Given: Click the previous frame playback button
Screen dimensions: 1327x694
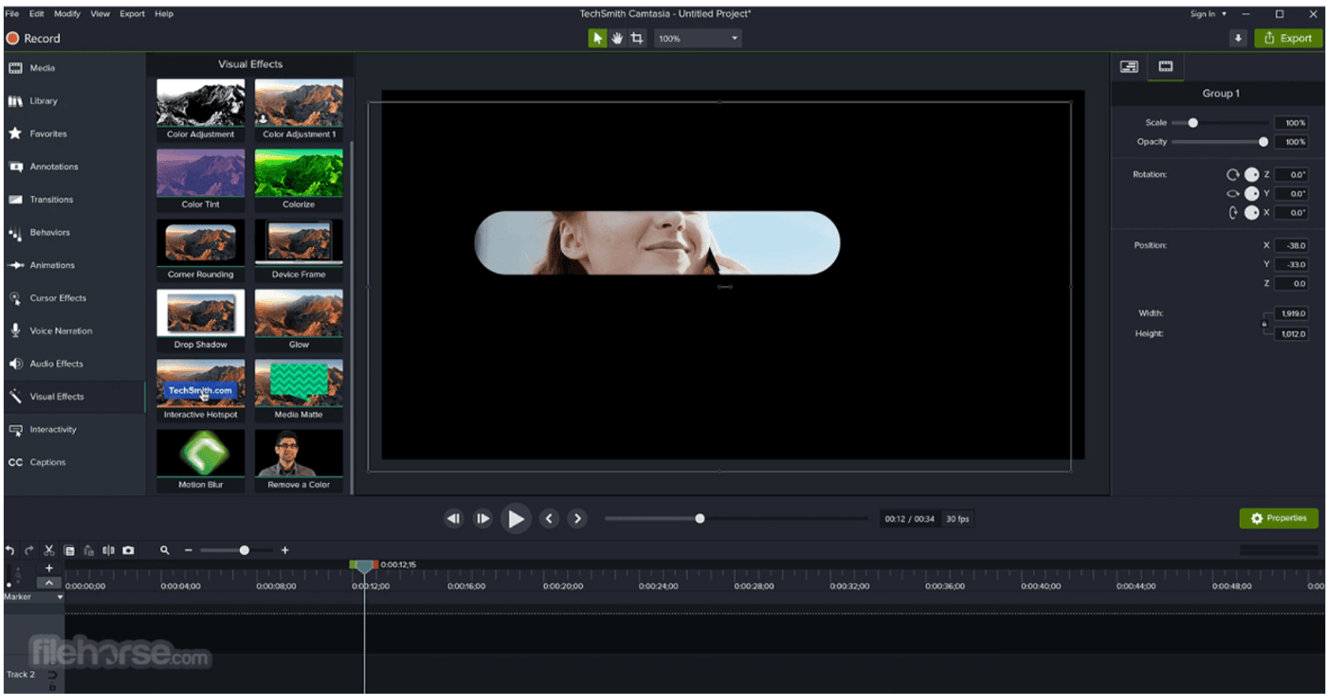Looking at the screenshot, I should [x=454, y=518].
